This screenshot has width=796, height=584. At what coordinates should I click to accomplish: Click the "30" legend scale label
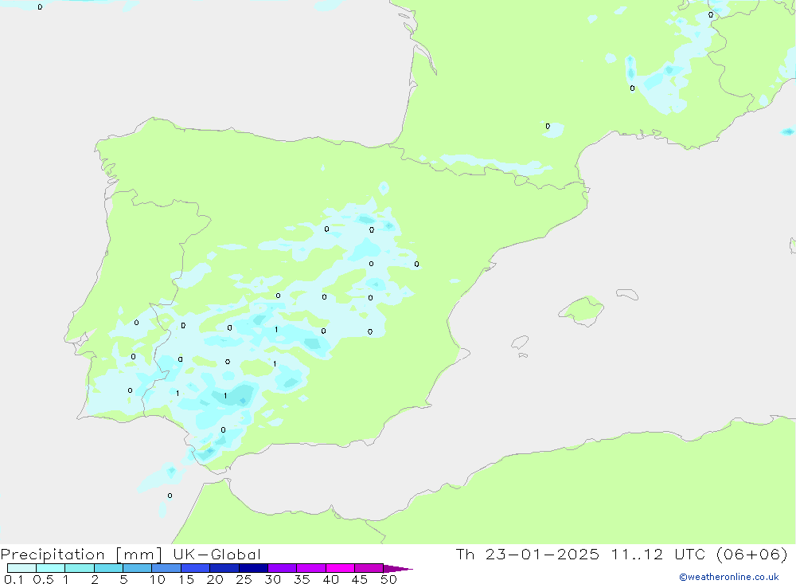click(x=273, y=579)
